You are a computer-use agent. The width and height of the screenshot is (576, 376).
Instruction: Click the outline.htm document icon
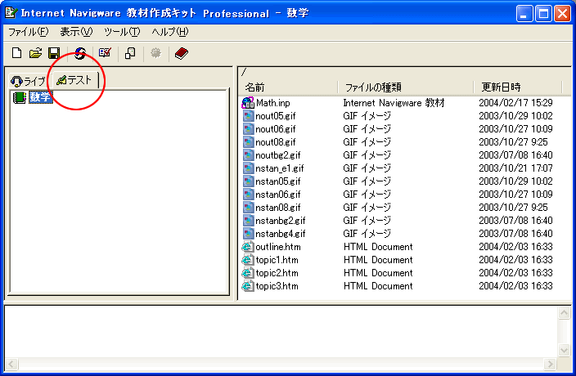pyautogui.click(x=248, y=247)
